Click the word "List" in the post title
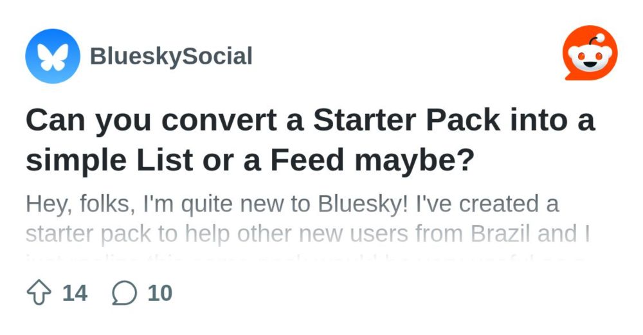This screenshot has height=335, width=643. pyautogui.click(x=165, y=160)
